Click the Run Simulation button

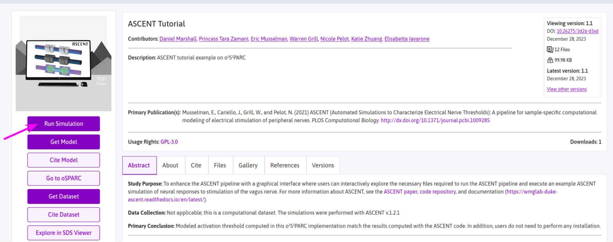pos(64,124)
